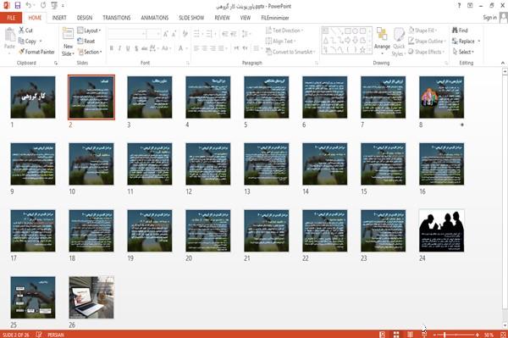Open Shape Effects dropdown
Screen dimensions: 508x338
tap(426, 52)
